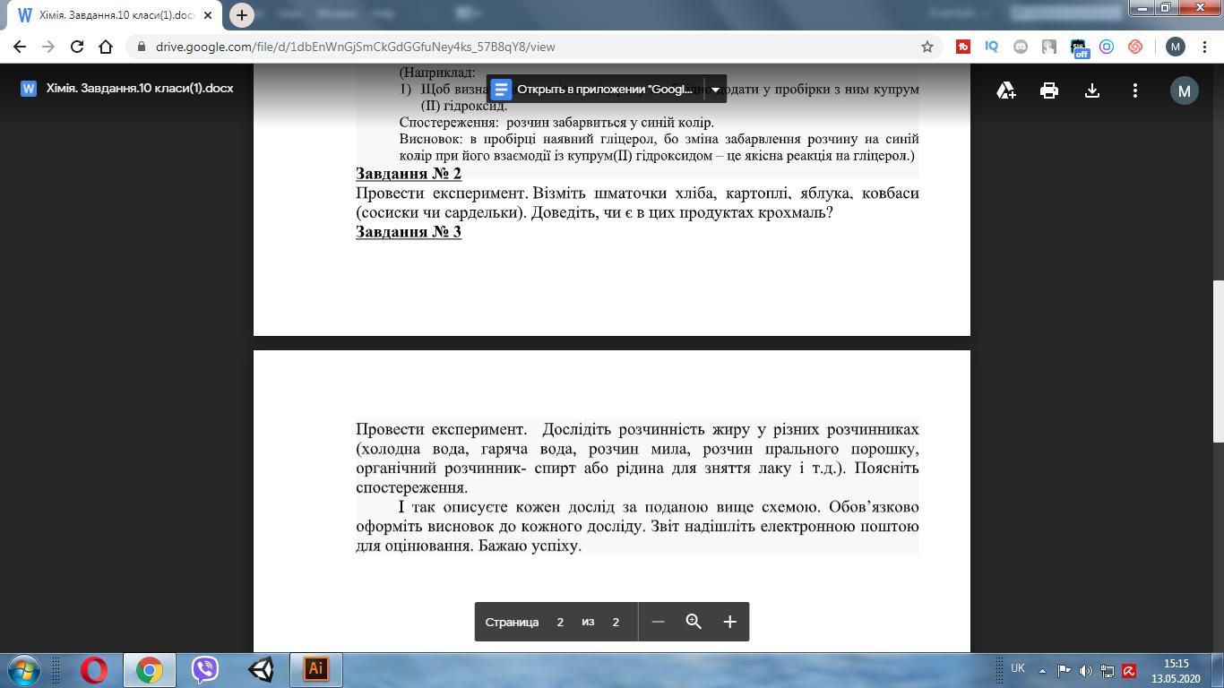Image resolution: width=1224 pixels, height=688 pixels.
Task: Zoom in on the document
Action: (x=729, y=622)
